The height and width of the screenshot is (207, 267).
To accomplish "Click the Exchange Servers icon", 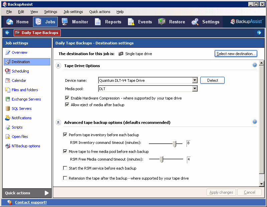I will point(8,99).
